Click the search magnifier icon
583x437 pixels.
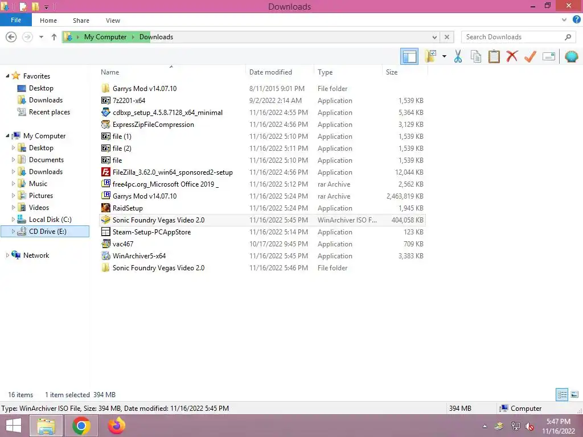[568, 37]
